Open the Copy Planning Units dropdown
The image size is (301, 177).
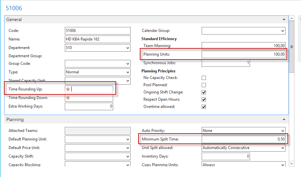[283, 164]
